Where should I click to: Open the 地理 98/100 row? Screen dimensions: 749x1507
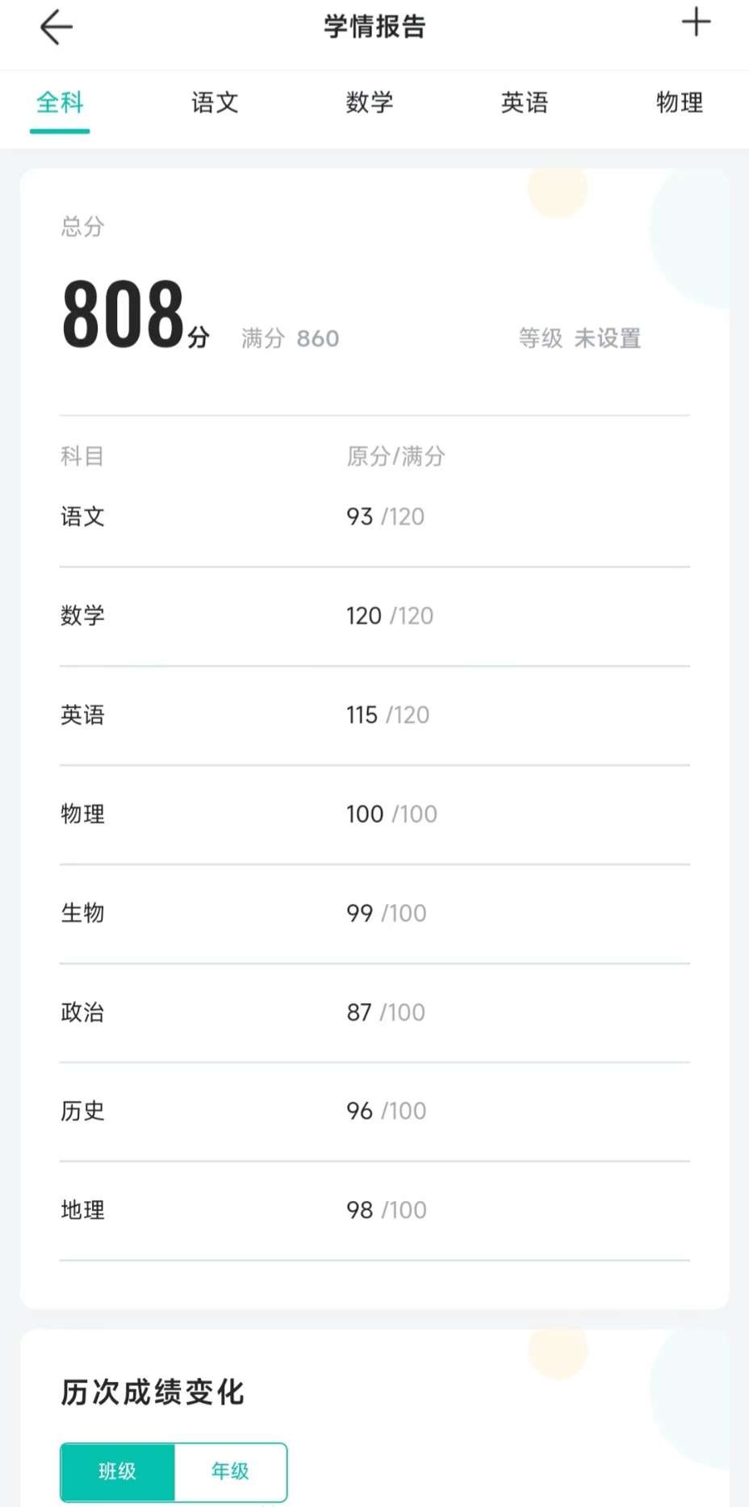(374, 1210)
